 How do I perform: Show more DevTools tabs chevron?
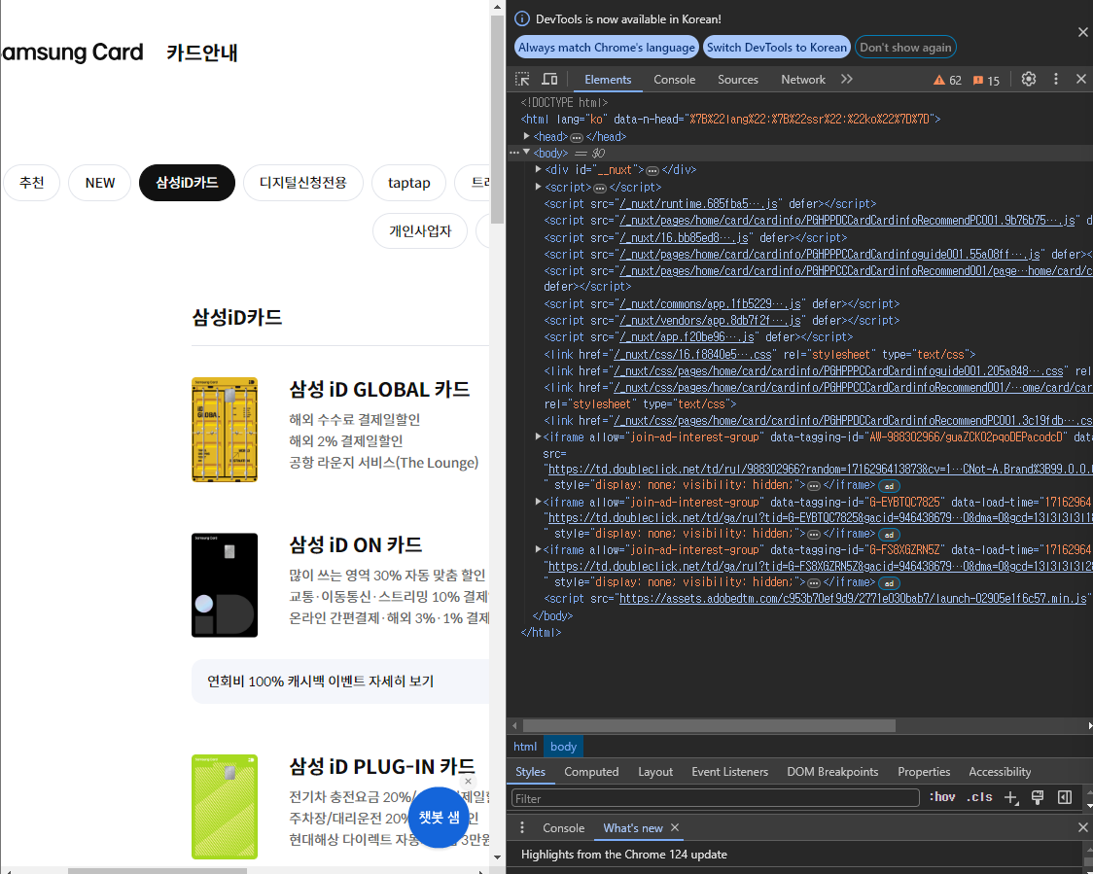click(x=846, y=79)
